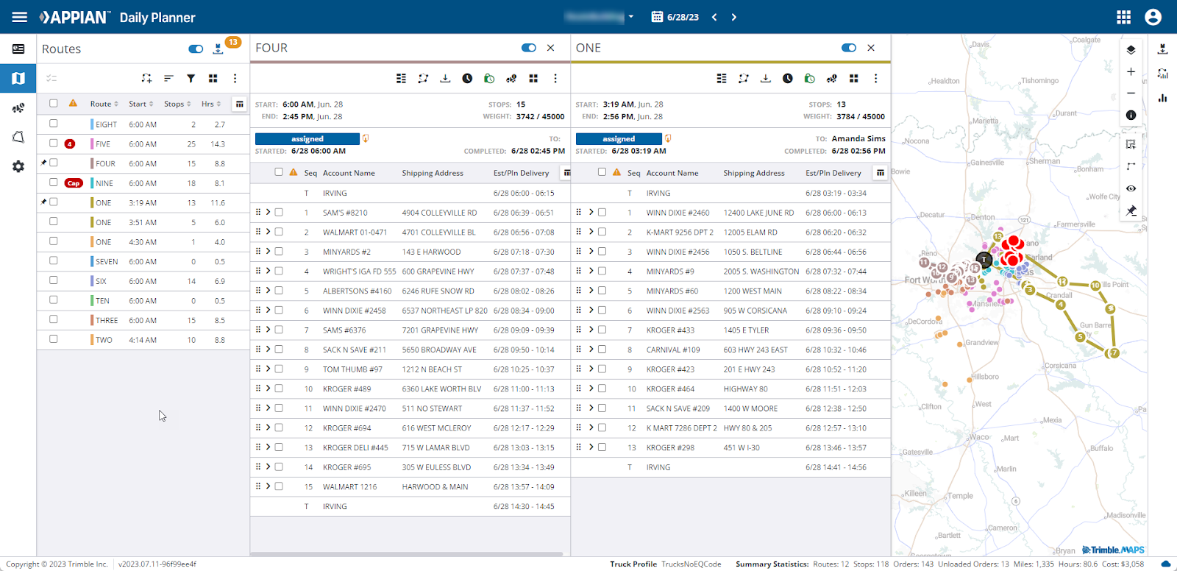Open the list card view in sidebar
This screenshot has width=1177, height=571.
pyautogui.click(x=18, y=49)
